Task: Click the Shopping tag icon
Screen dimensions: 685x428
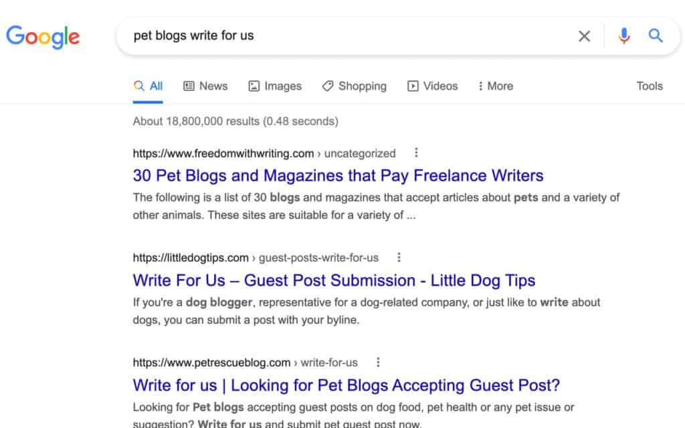Action: (x=327, y=86)
